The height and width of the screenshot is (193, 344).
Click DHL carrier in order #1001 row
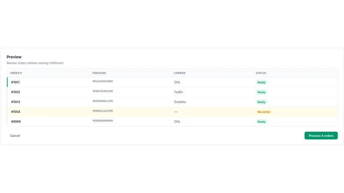tap(177, 82)
